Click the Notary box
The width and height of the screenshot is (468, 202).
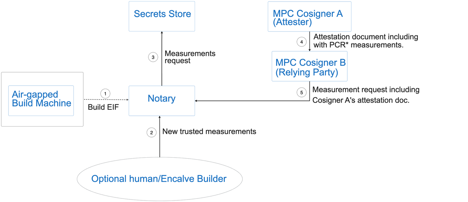point(162,101)
